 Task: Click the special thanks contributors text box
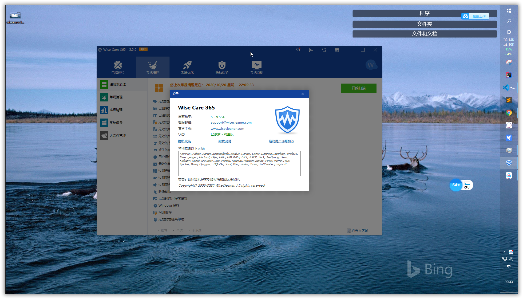(239, 164)
